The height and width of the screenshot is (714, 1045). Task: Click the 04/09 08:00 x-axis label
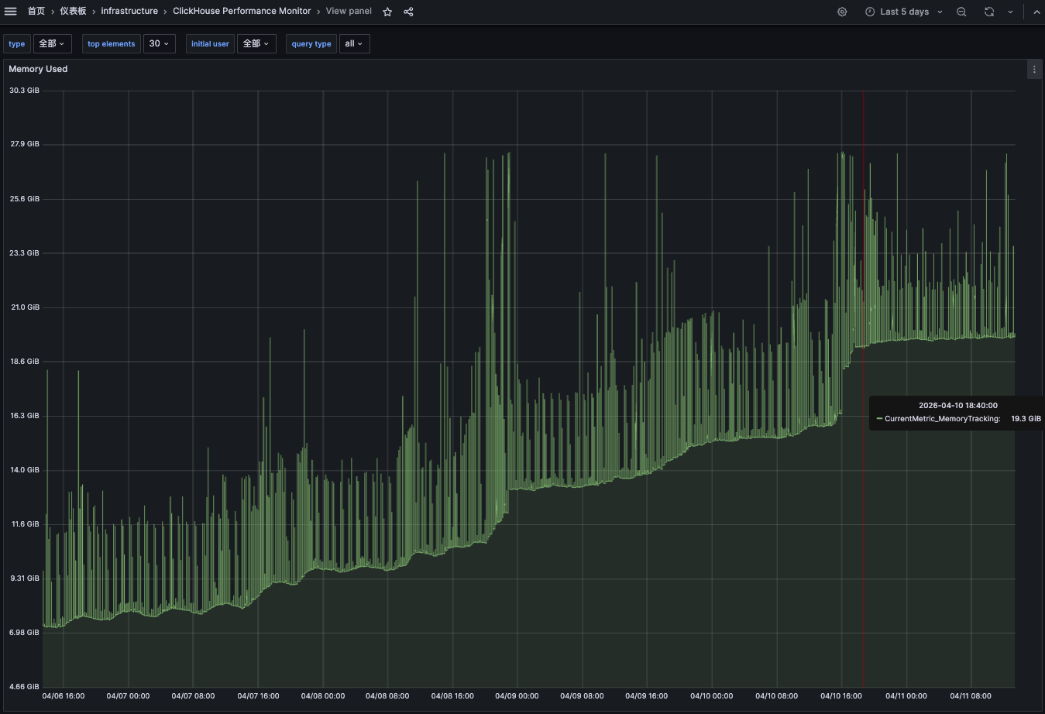(582, 696)
